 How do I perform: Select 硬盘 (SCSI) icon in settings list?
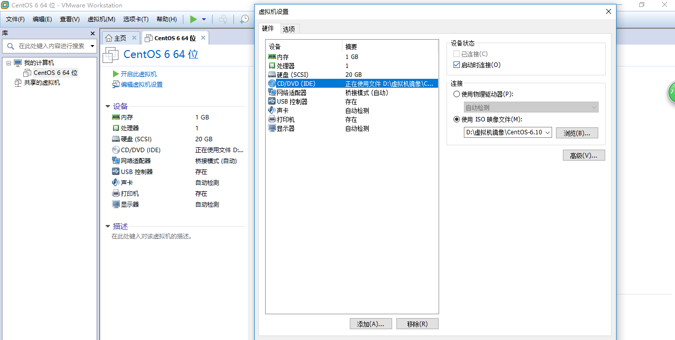(272, 75)
